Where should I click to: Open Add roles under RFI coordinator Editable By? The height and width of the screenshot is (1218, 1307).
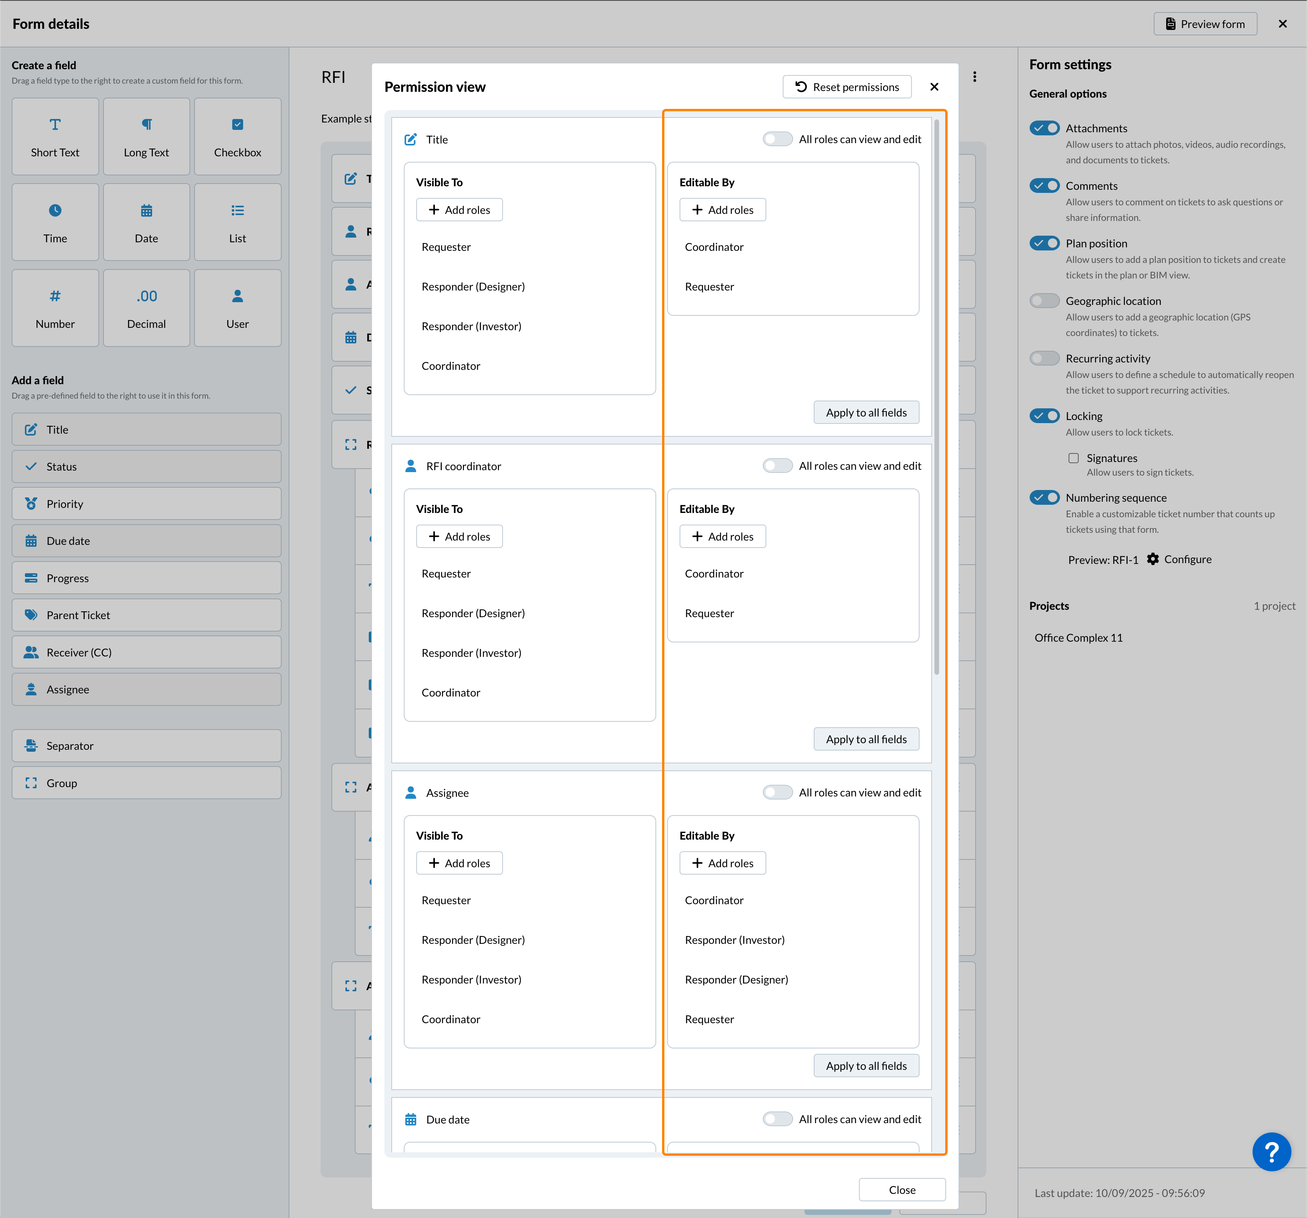tap(722, 536)
